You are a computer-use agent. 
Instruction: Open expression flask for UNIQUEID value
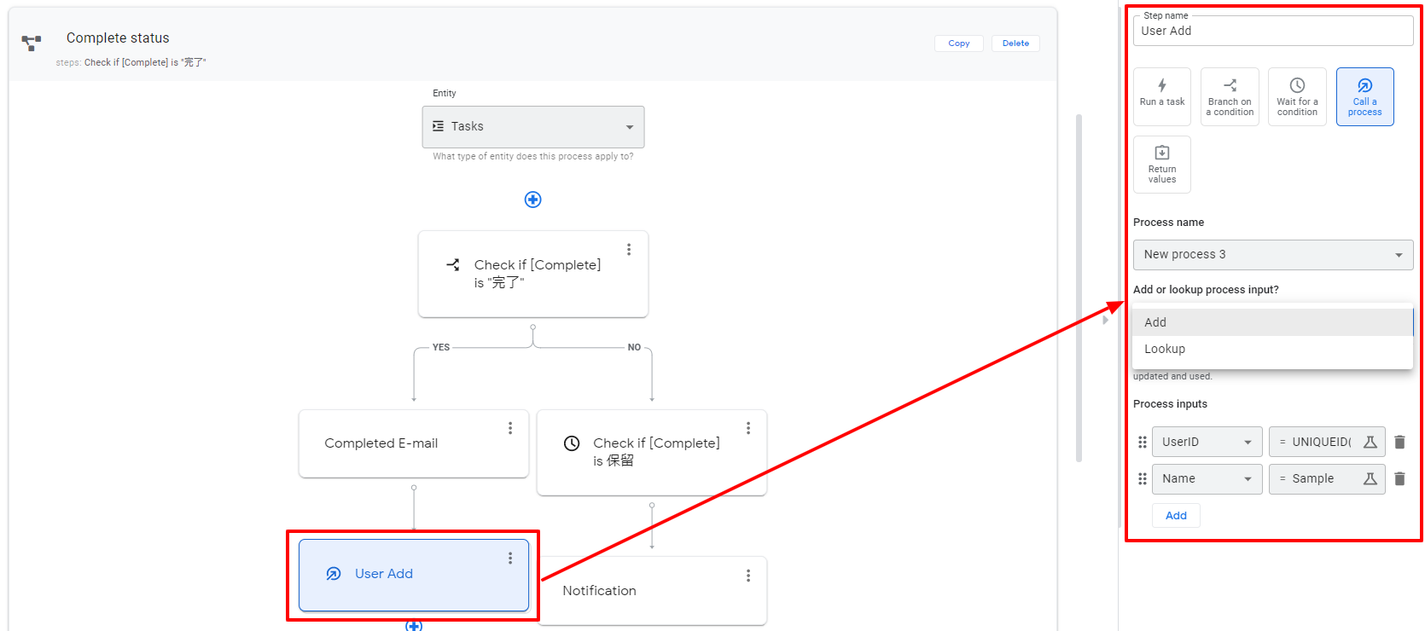1370,442
